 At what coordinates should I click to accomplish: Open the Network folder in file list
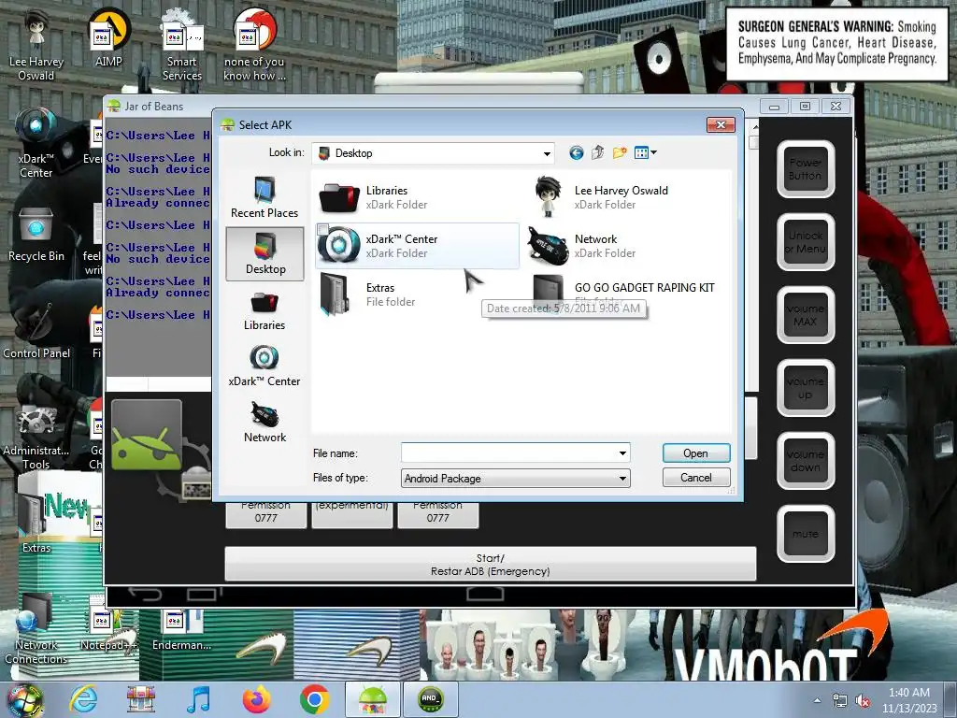click(x=582, y=246)
